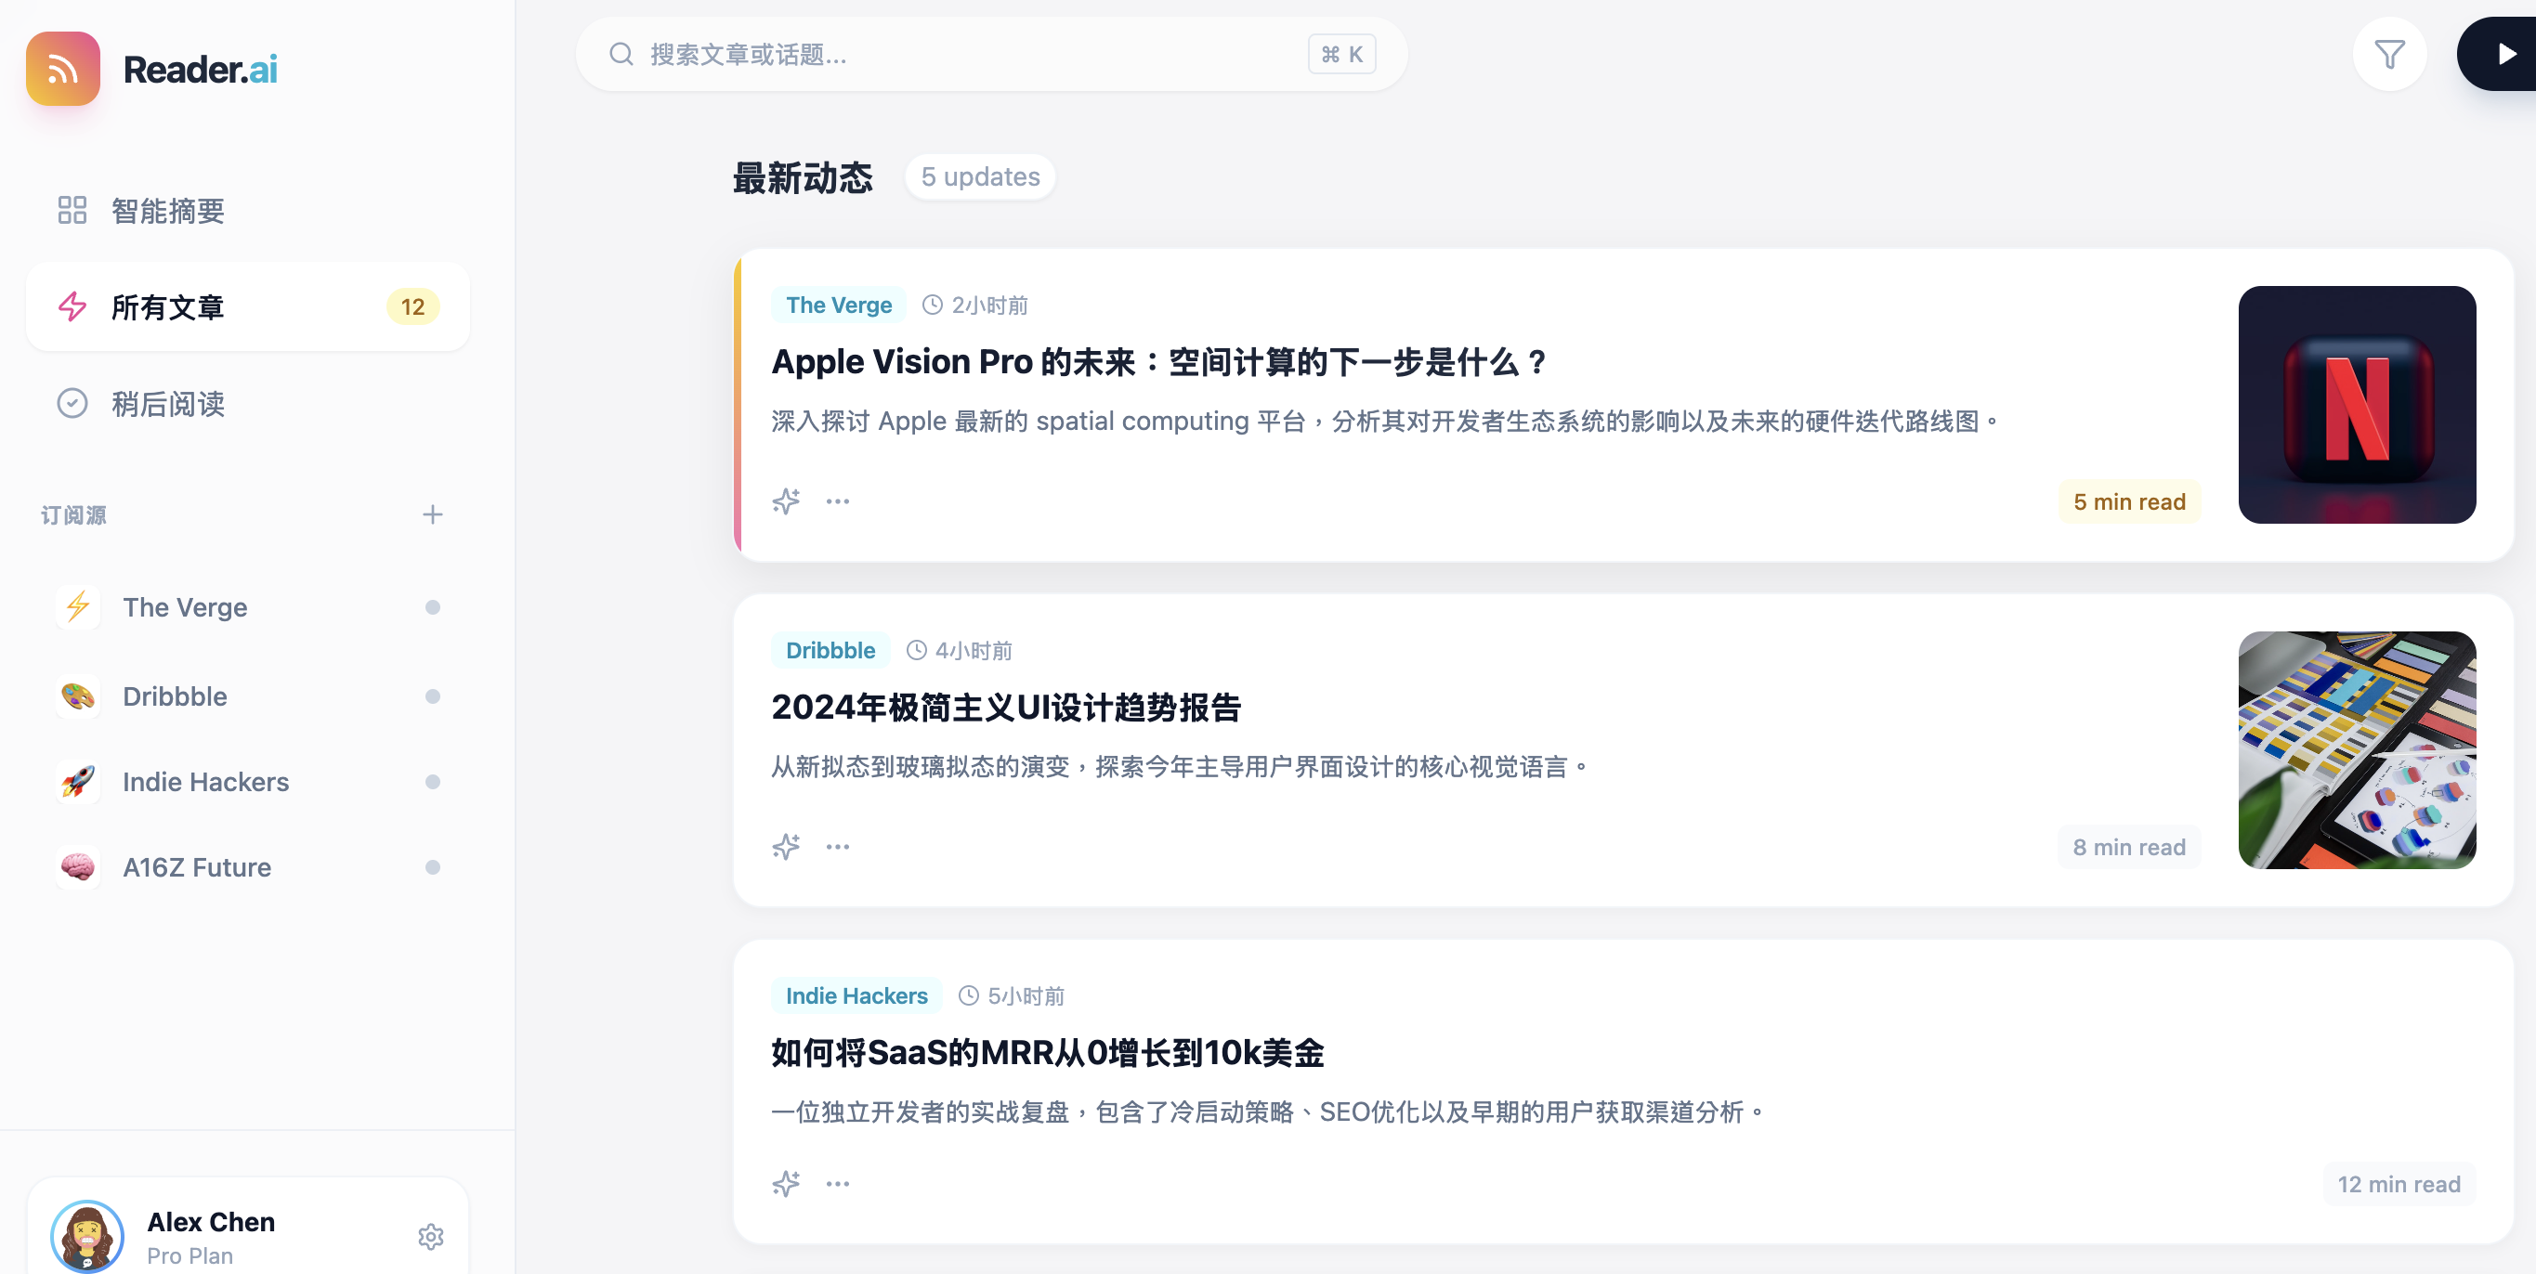Open the filter funnel icon
Viewport: 2536px width, 1274px height.
pos(2388,54)
